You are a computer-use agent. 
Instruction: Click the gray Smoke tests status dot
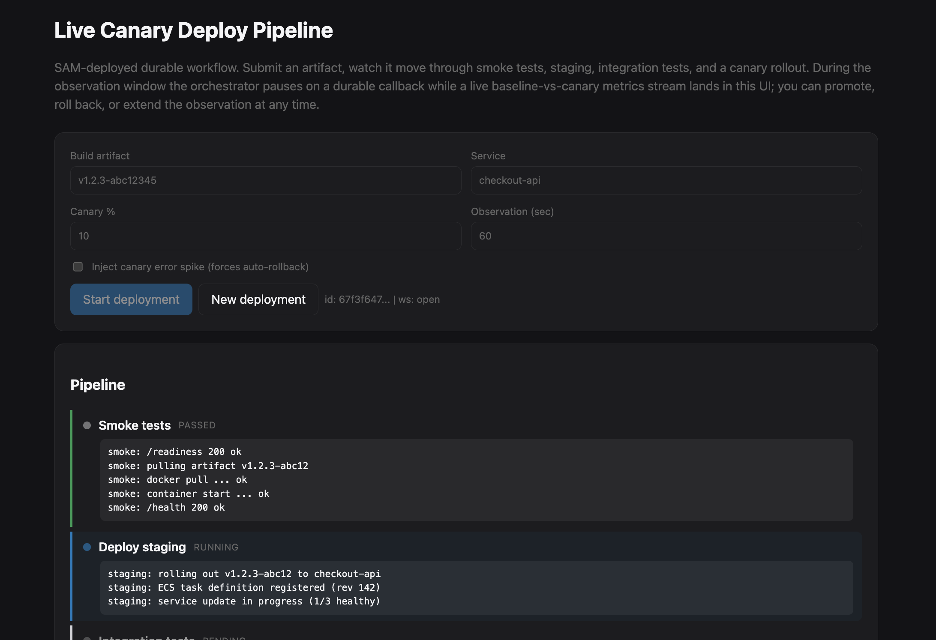(87, 425)
